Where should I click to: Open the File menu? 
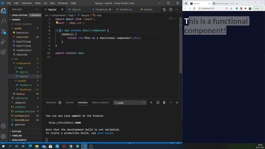click(x=9, y=3)
